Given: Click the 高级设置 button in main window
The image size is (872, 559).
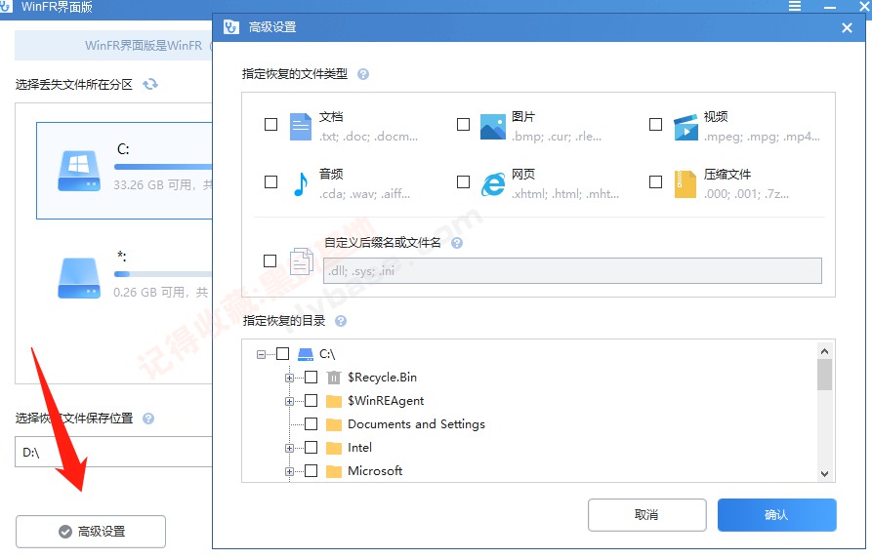Looking at the screenshot, I should pos(91,532).
